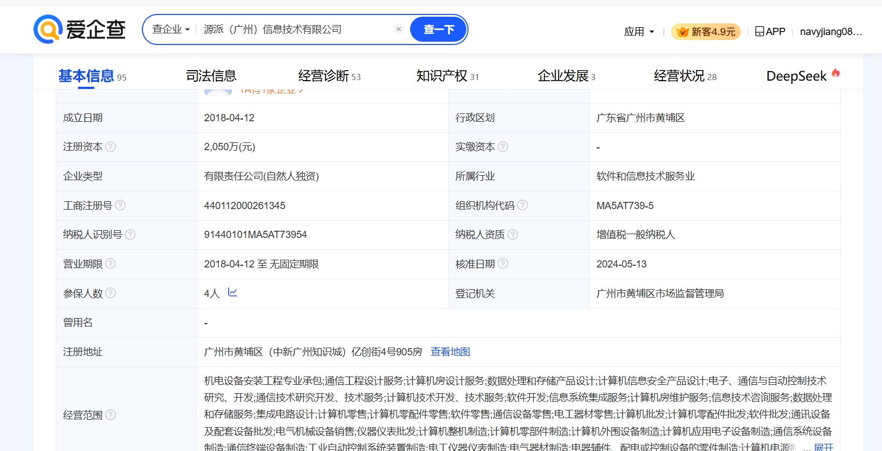Screen dimensions: 882x451
Task: Open the 经营状况 tab
Action: [685, 76]
